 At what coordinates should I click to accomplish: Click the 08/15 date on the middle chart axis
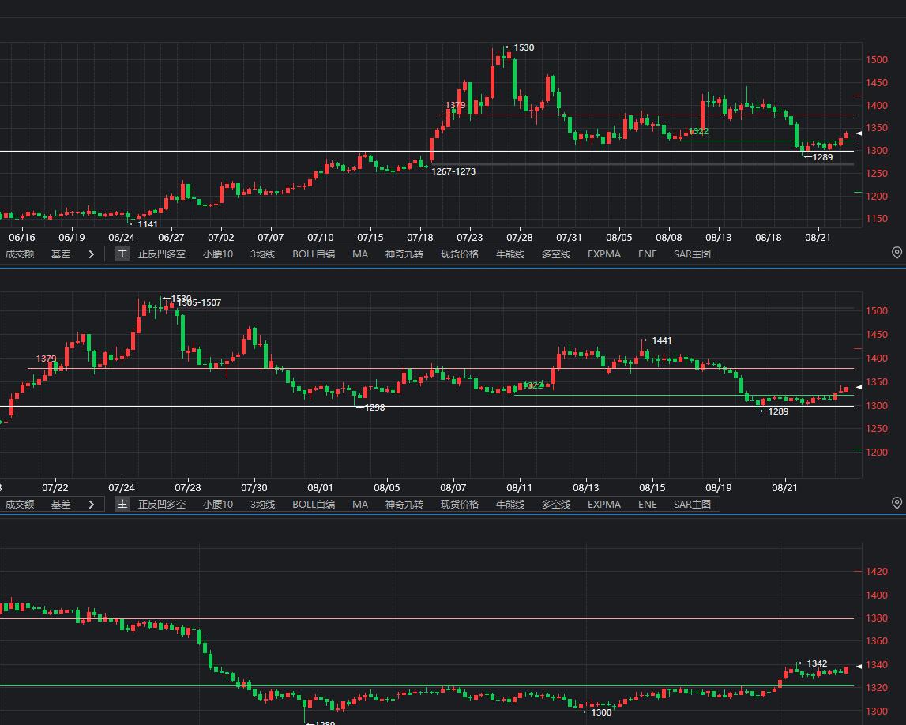click(652, 488)
